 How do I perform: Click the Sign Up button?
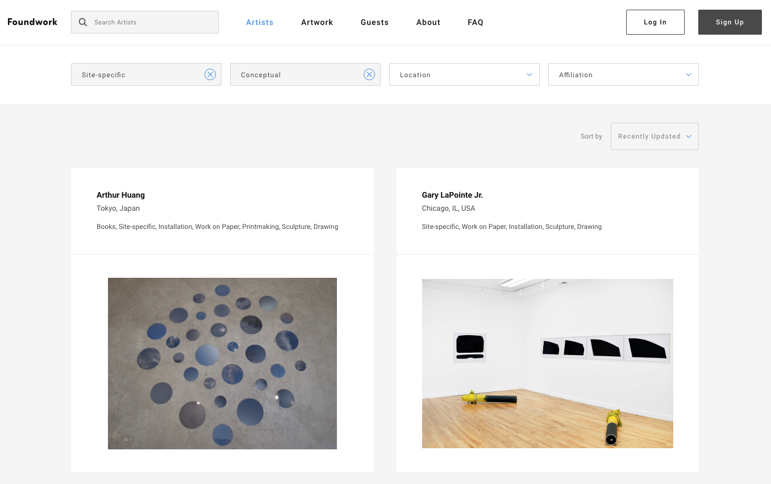click(x=730, y=22)
